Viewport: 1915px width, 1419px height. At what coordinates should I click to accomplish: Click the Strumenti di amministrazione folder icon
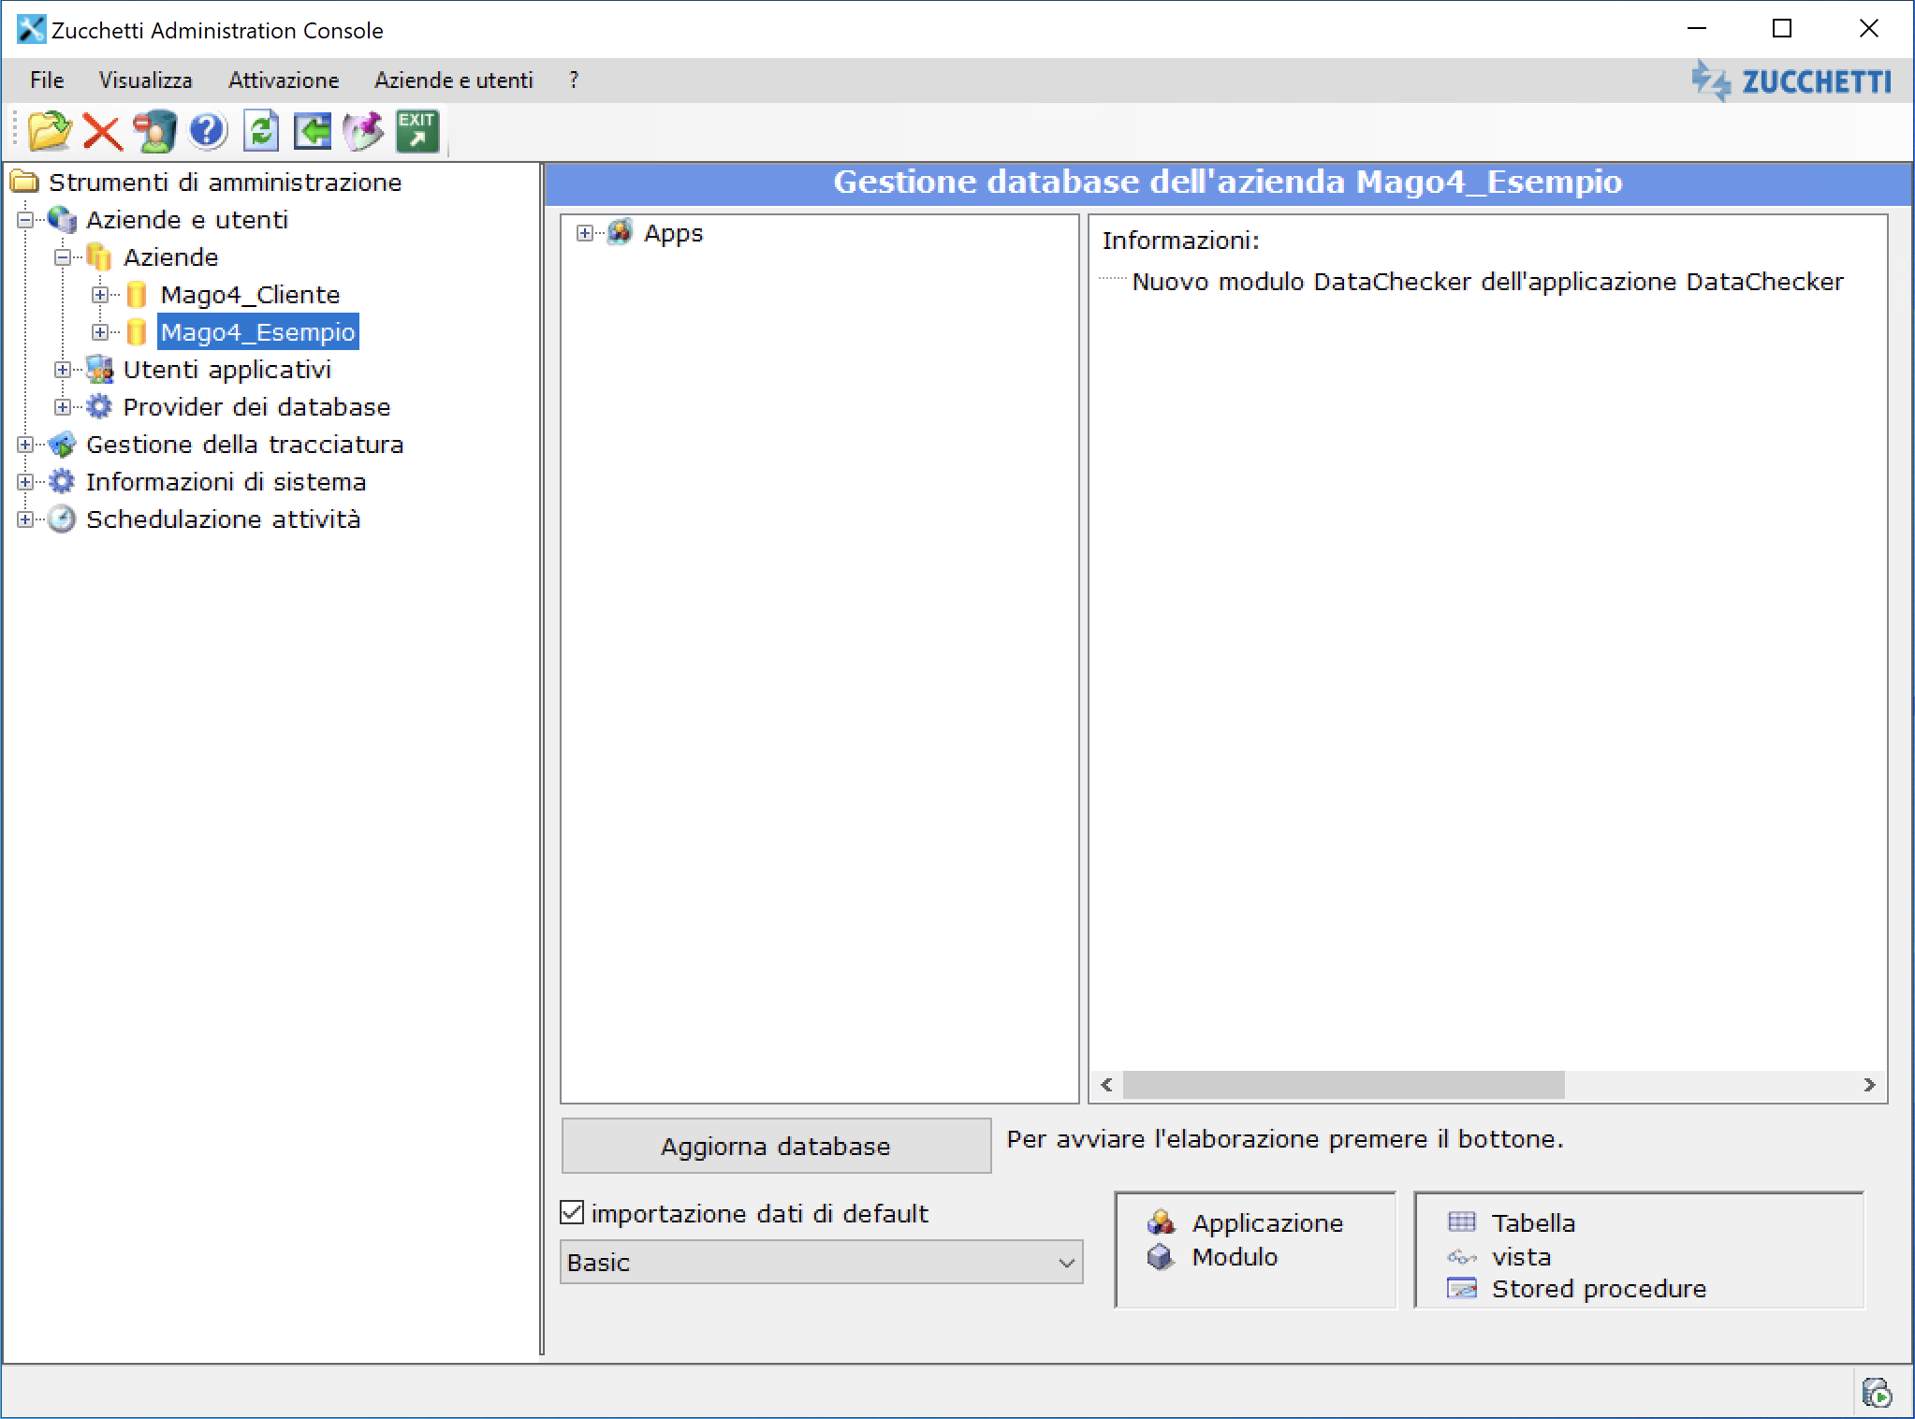pyautogui.click(x=24, y=182)
